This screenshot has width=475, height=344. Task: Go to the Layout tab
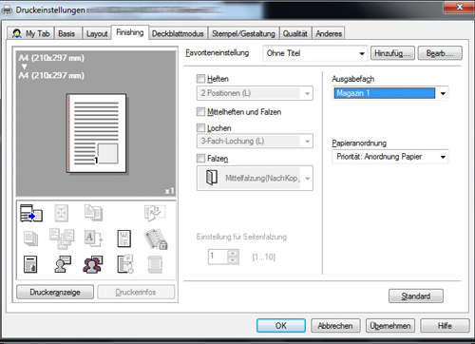(97, 33)
